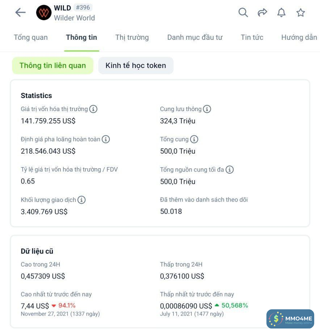Open the Thị trường tab

click(x=132, y=37)
